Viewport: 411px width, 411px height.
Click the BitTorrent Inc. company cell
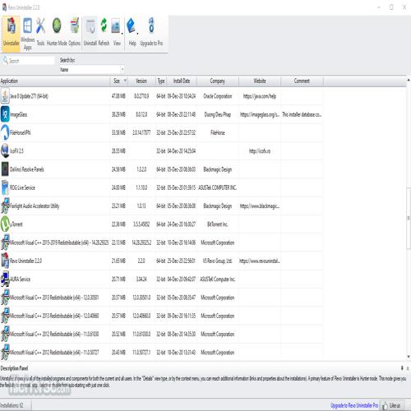pos(218,224)
